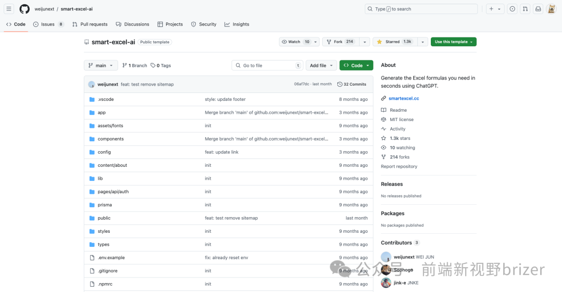The width and height of the screenshot is (562, 292).
Task: Open the hamburger navigation menu
Action: [x=9, y=9]
